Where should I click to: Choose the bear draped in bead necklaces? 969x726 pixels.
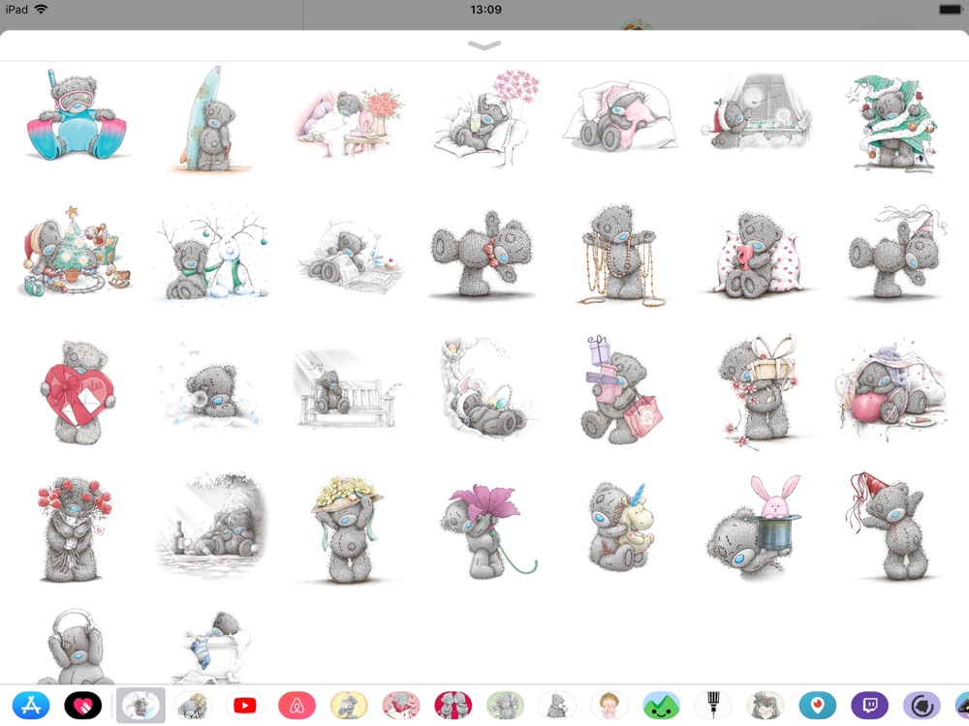click(x=620, y=256)
